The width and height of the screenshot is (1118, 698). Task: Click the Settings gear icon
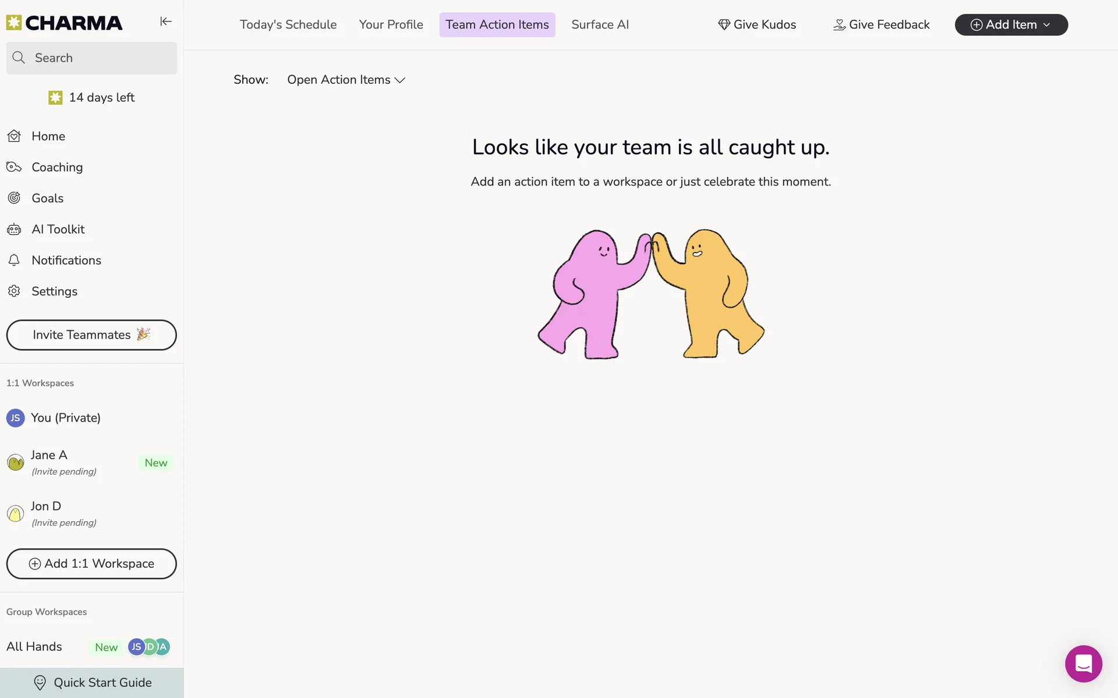(14, 291)
